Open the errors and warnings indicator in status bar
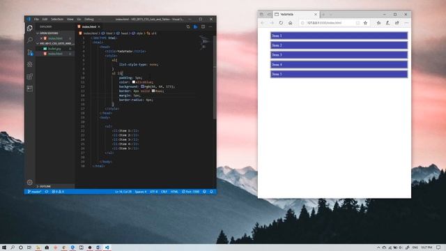Viewport: 446px width, 251px height. pyautogui.click(x=58, y=192)
